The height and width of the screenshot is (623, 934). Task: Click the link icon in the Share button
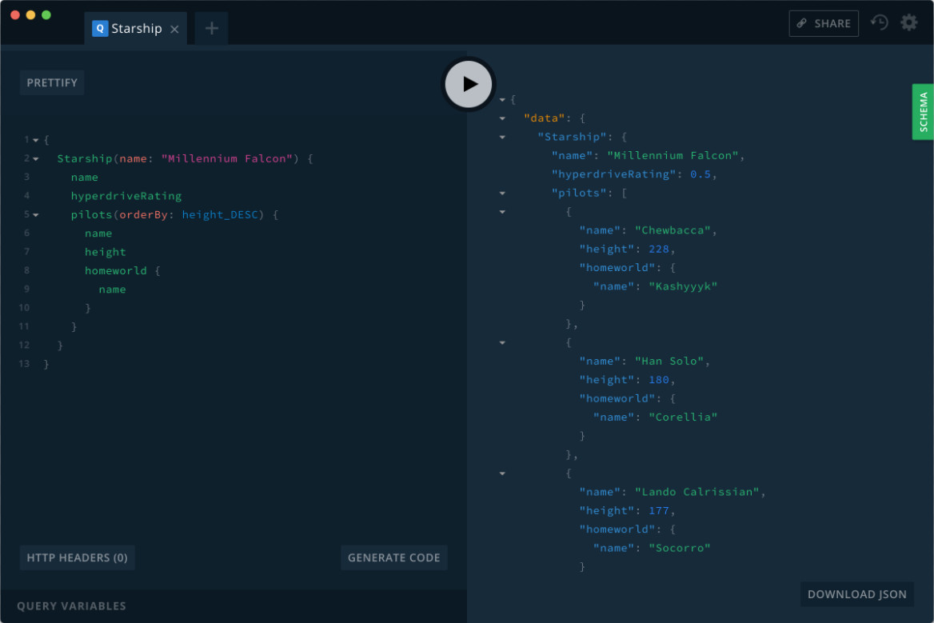(x=802, y=23)
